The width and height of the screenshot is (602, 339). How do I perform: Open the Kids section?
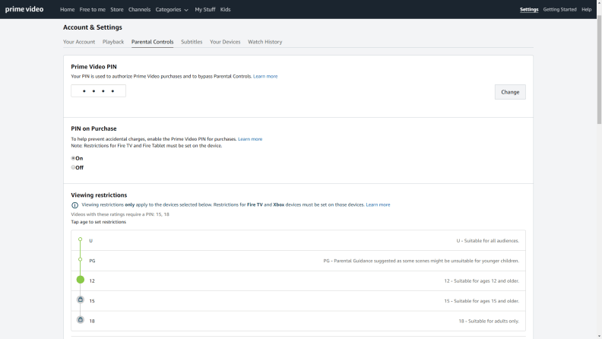click(225, 10)
